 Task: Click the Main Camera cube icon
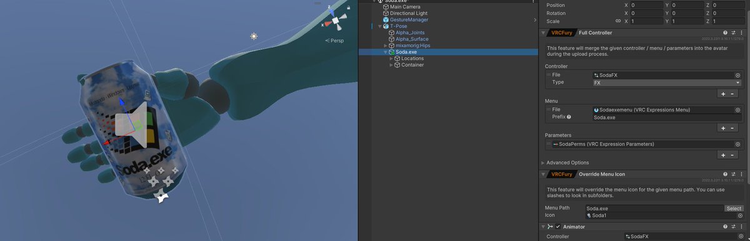click(x=386, y=7)
